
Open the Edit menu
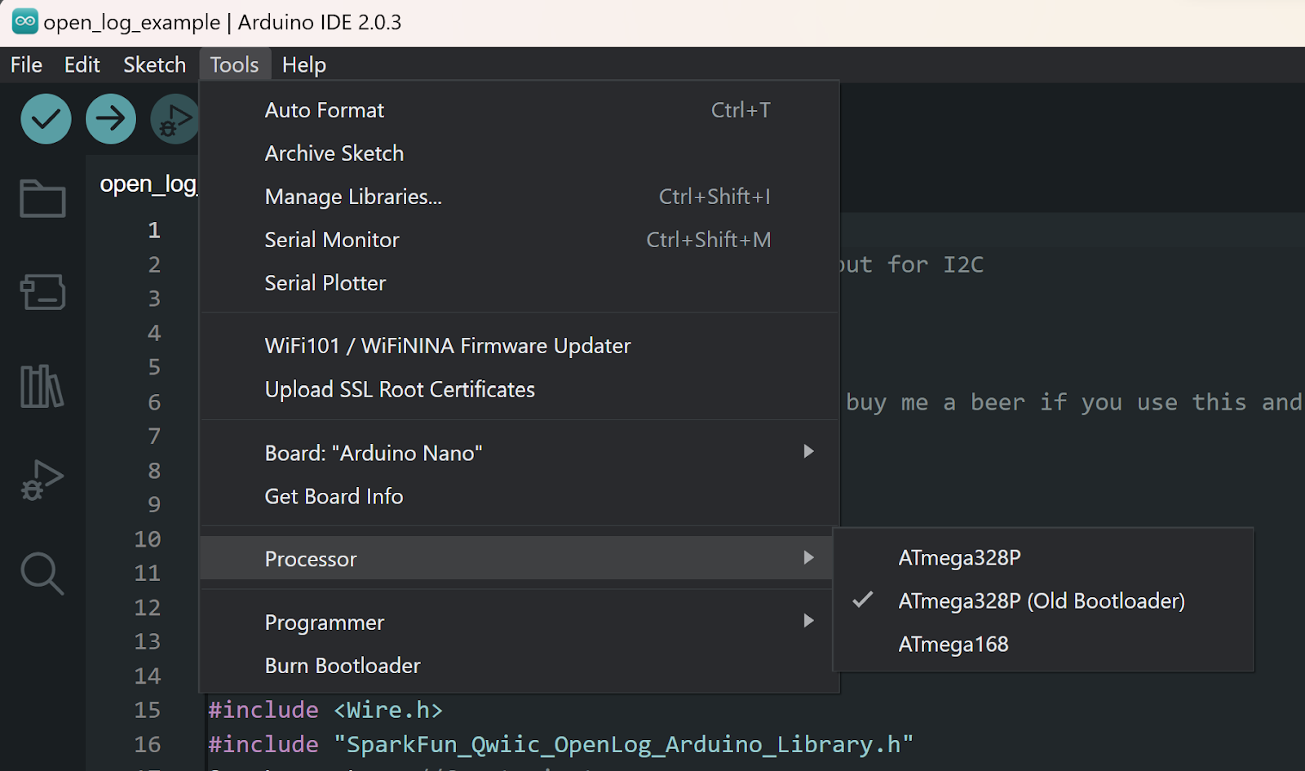tap(82, 64)
